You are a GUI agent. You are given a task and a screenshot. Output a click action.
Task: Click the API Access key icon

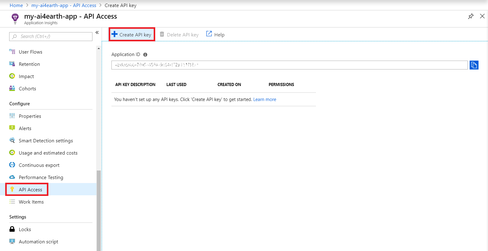click(12, 189)
